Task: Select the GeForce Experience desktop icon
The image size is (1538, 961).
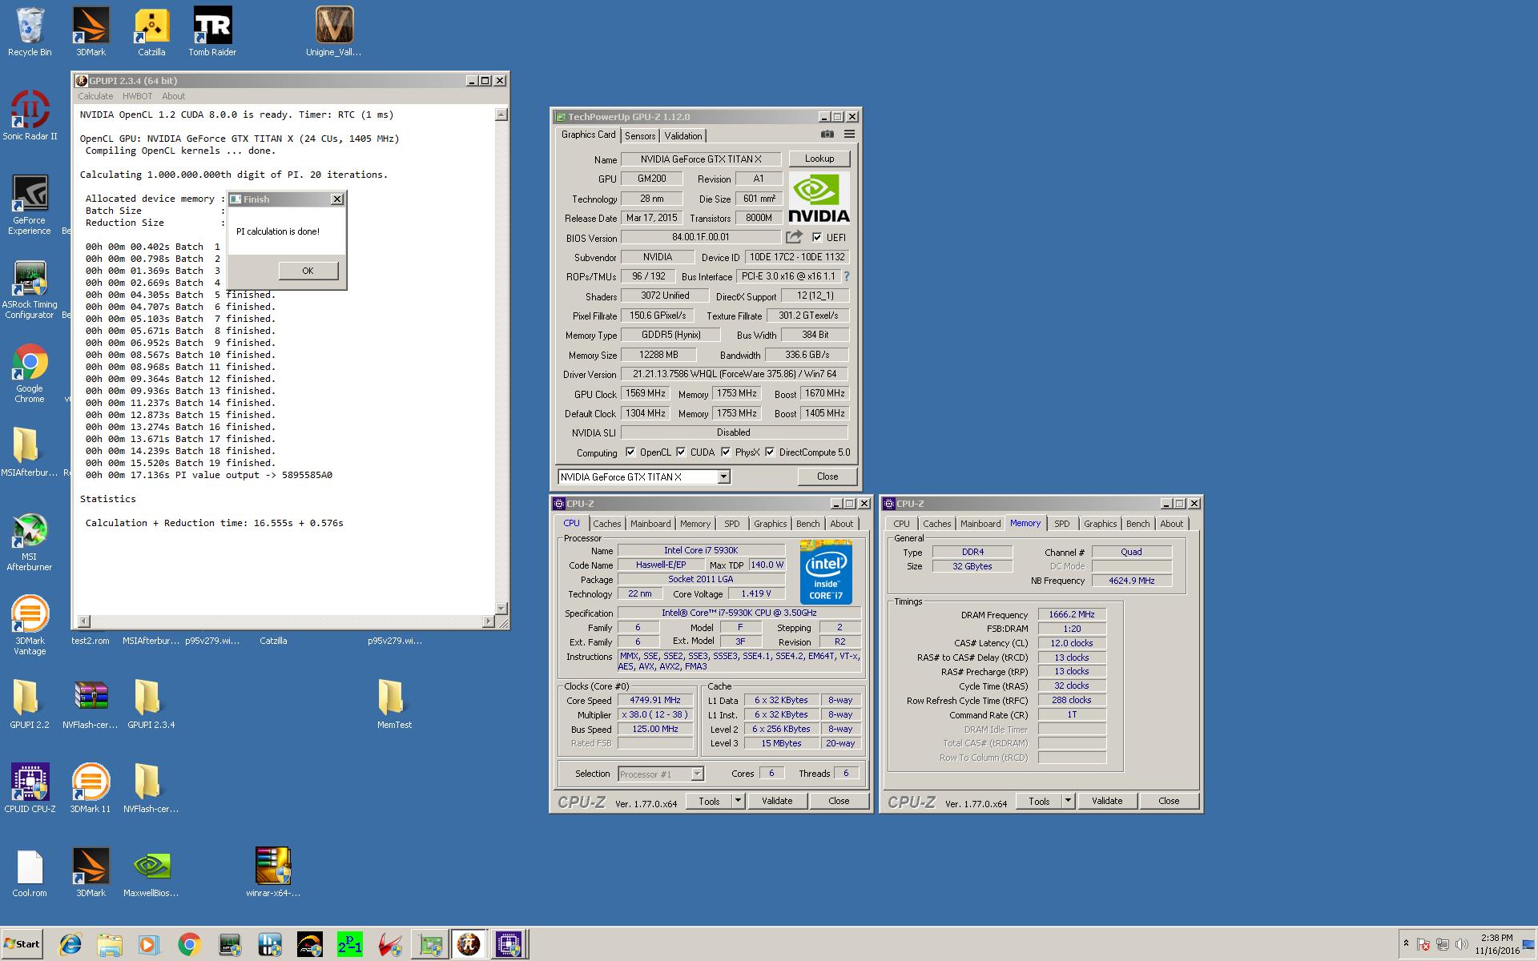Action: click(30, 205)
